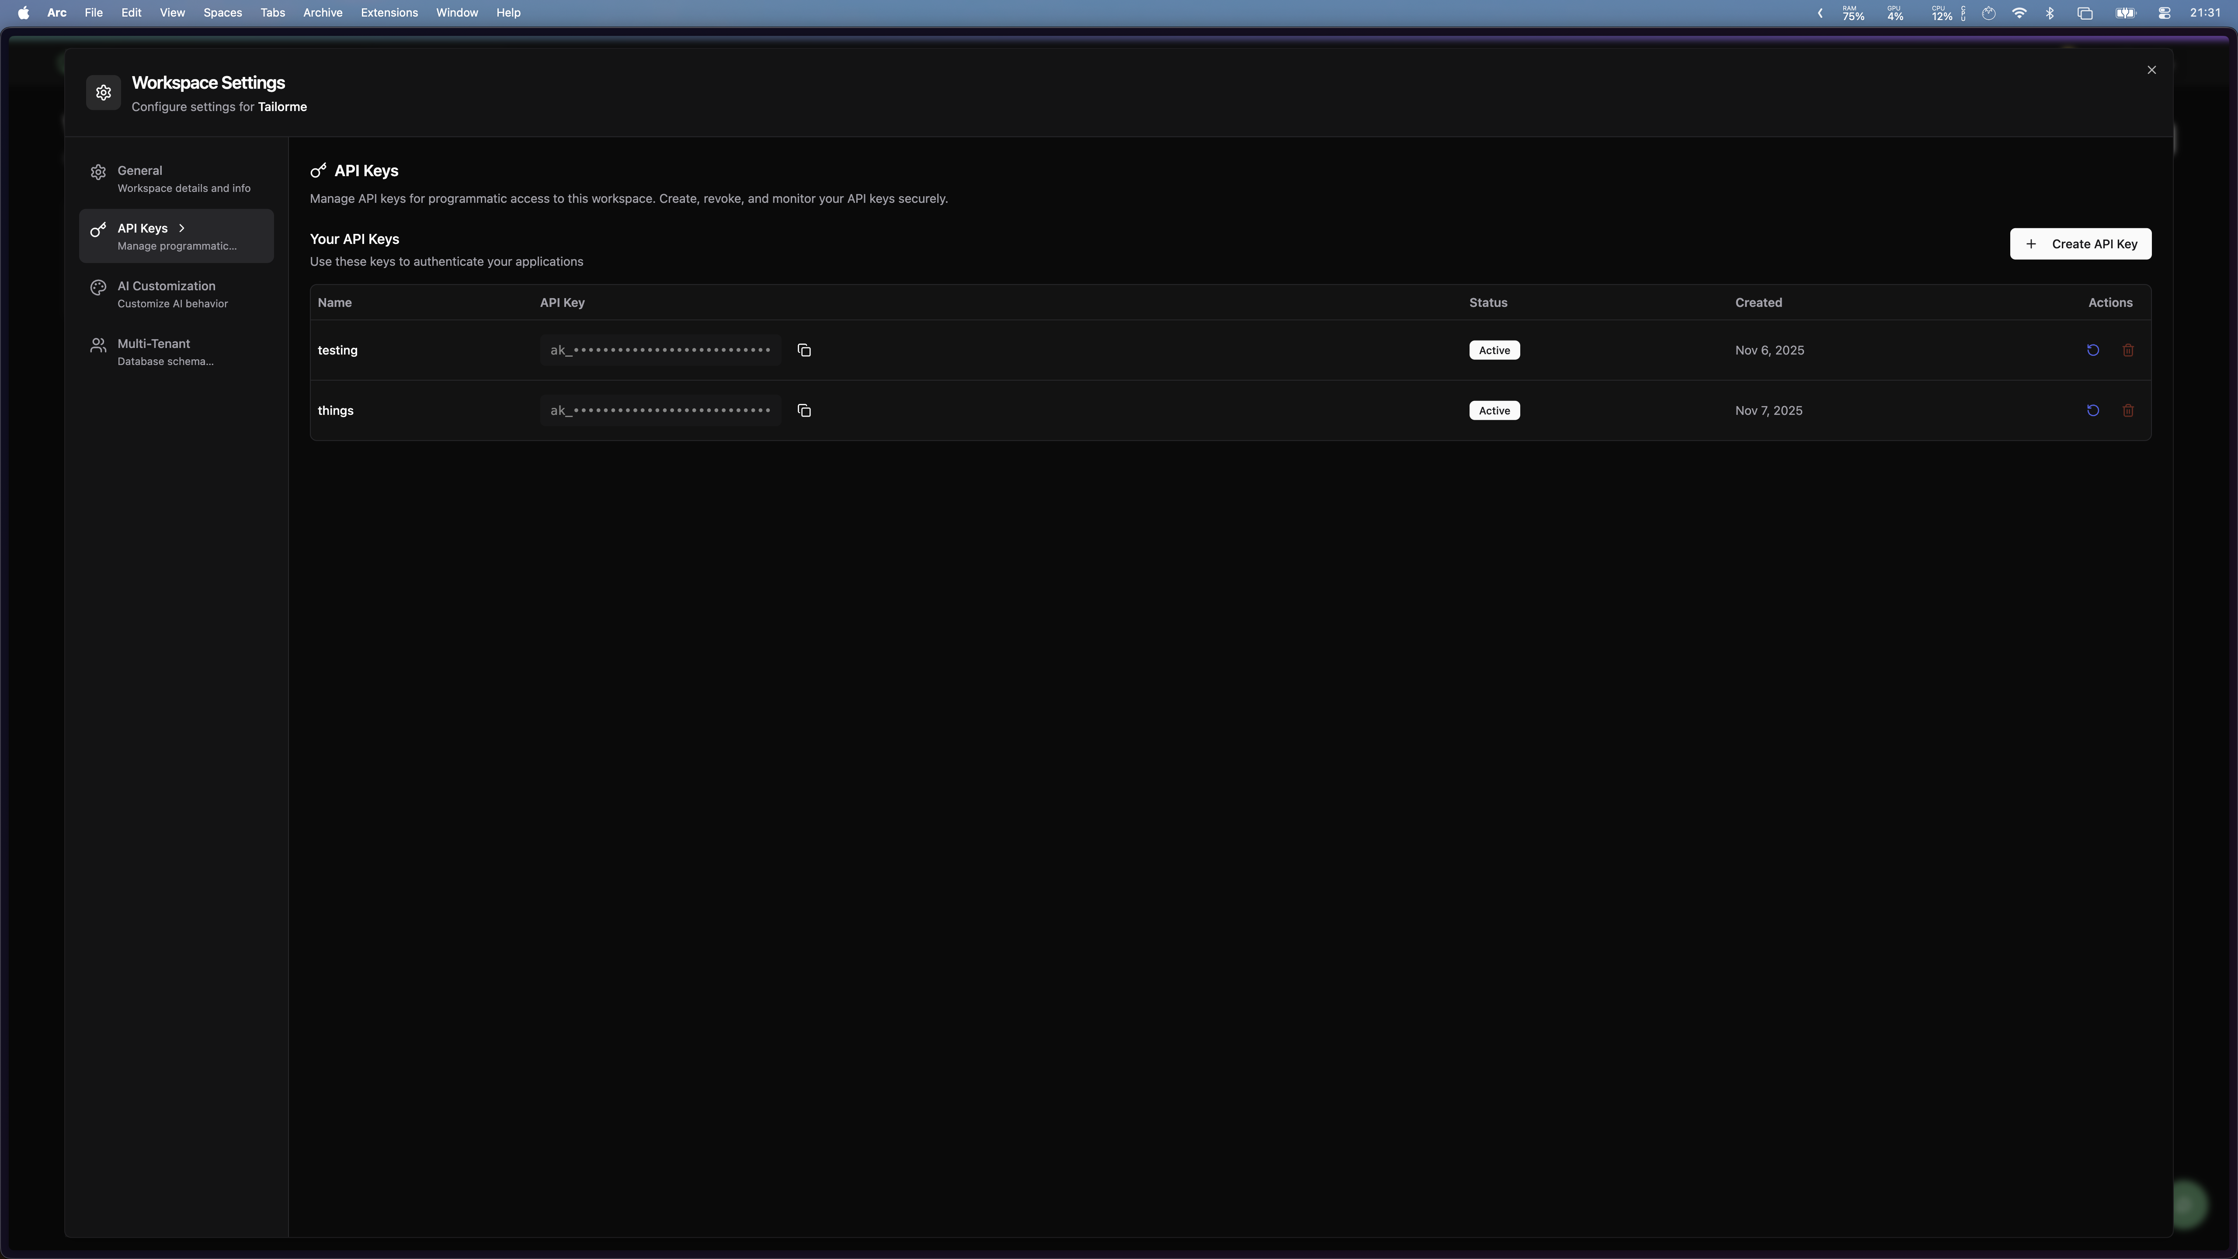Open the tomato timer icon in the menu bar
Image resolution: width=2238 pixels, height=1259 pixels.
click(1989, 13)
